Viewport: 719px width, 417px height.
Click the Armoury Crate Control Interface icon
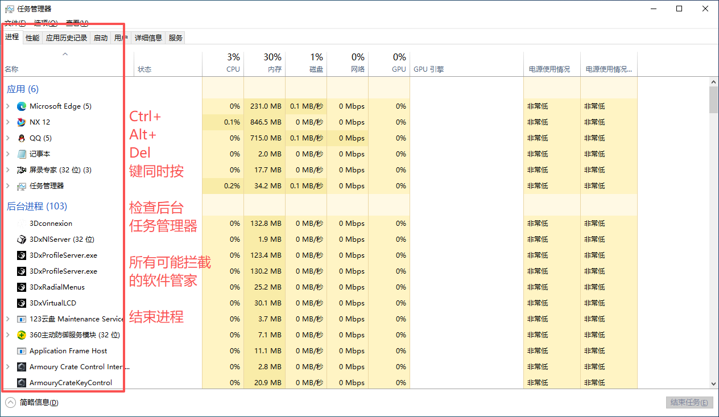click(22, 367)
